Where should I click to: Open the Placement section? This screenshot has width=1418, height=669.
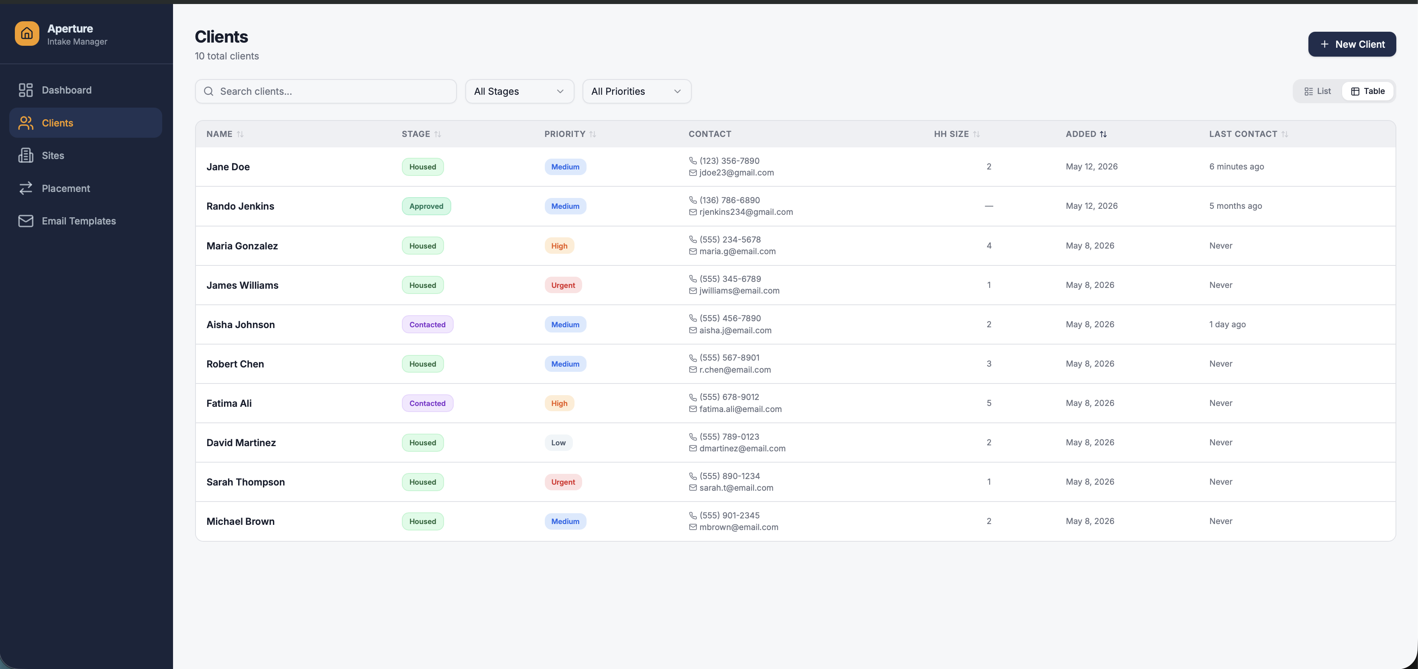[x=86, y=188]
